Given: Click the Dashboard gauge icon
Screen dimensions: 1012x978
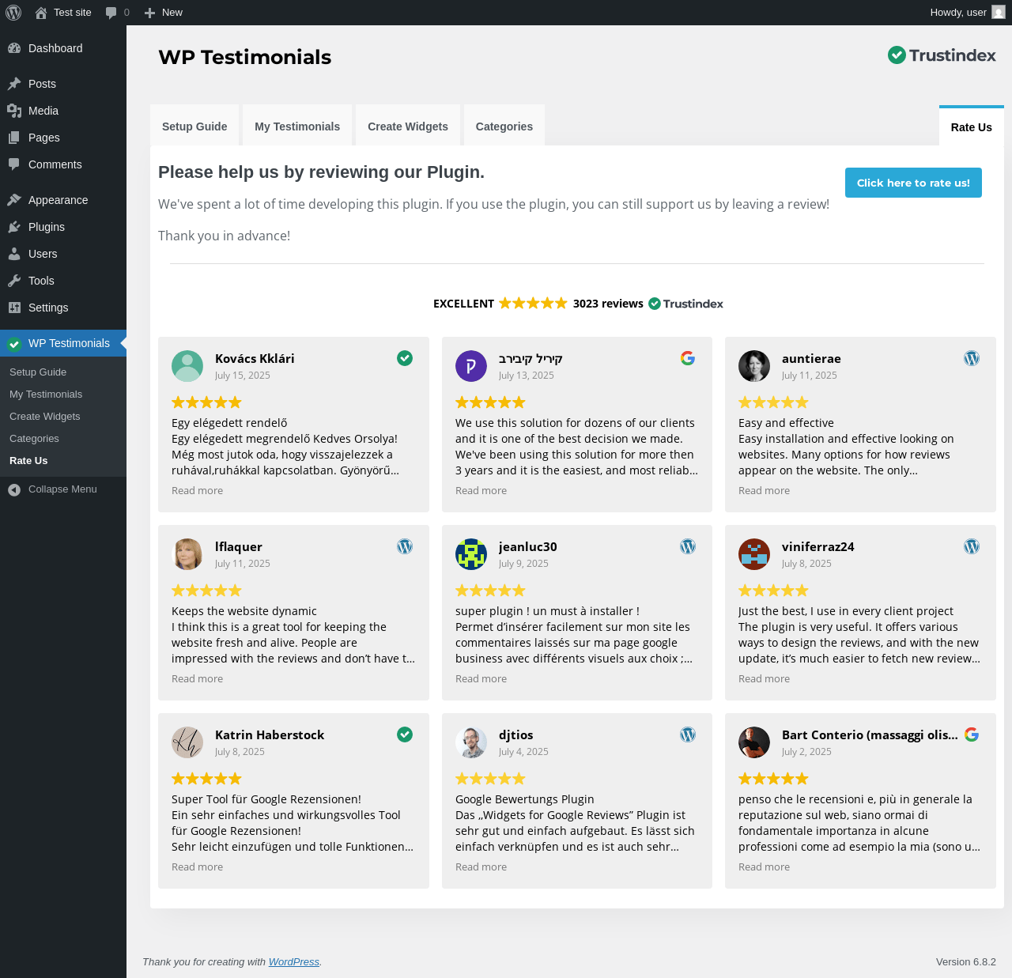Looking at the screenshot, I should coord(14,48).
